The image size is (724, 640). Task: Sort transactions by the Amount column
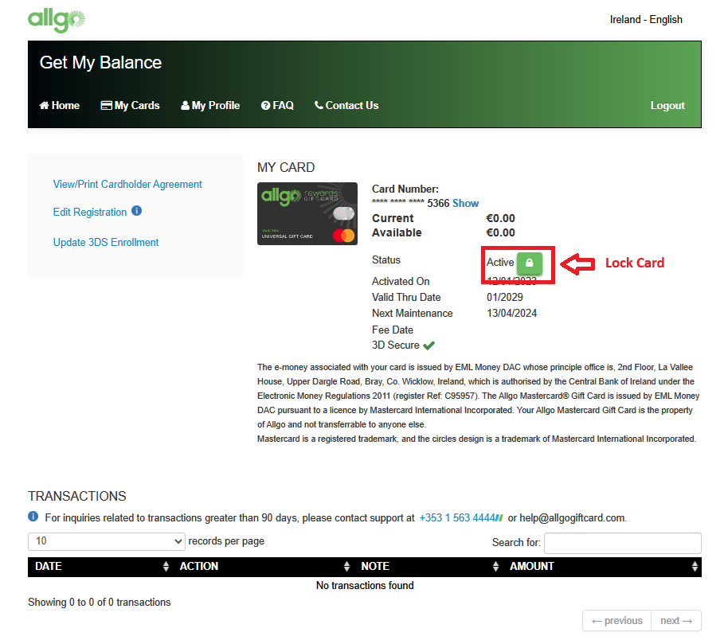pos(605,567)
